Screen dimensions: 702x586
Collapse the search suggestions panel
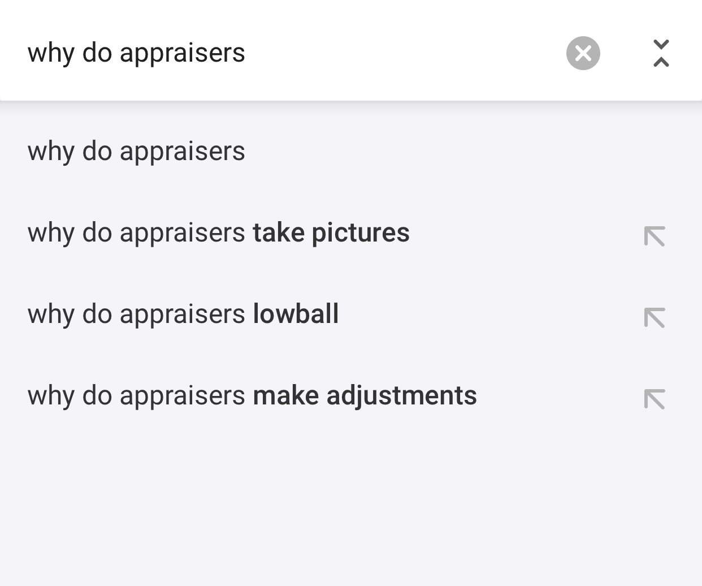point(661,53)
